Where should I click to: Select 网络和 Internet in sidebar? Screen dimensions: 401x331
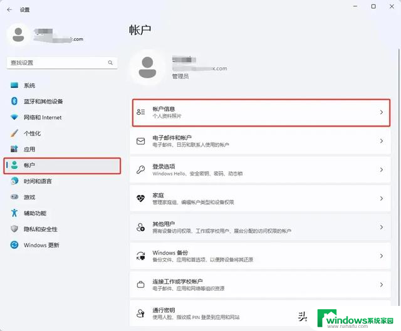pos(43,117)
